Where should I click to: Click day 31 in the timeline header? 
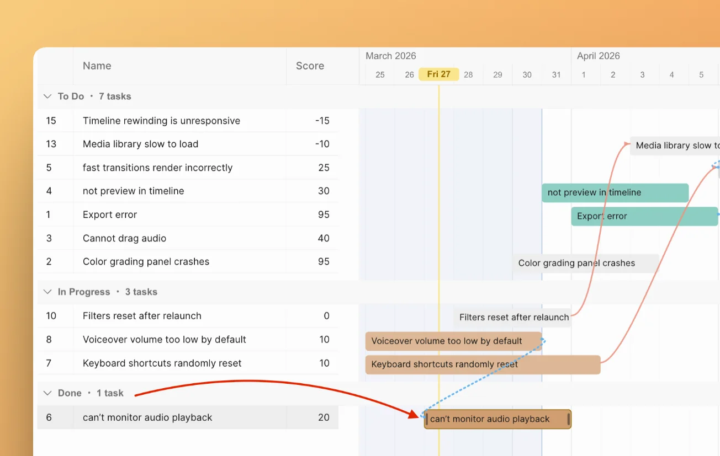point(556,75)
